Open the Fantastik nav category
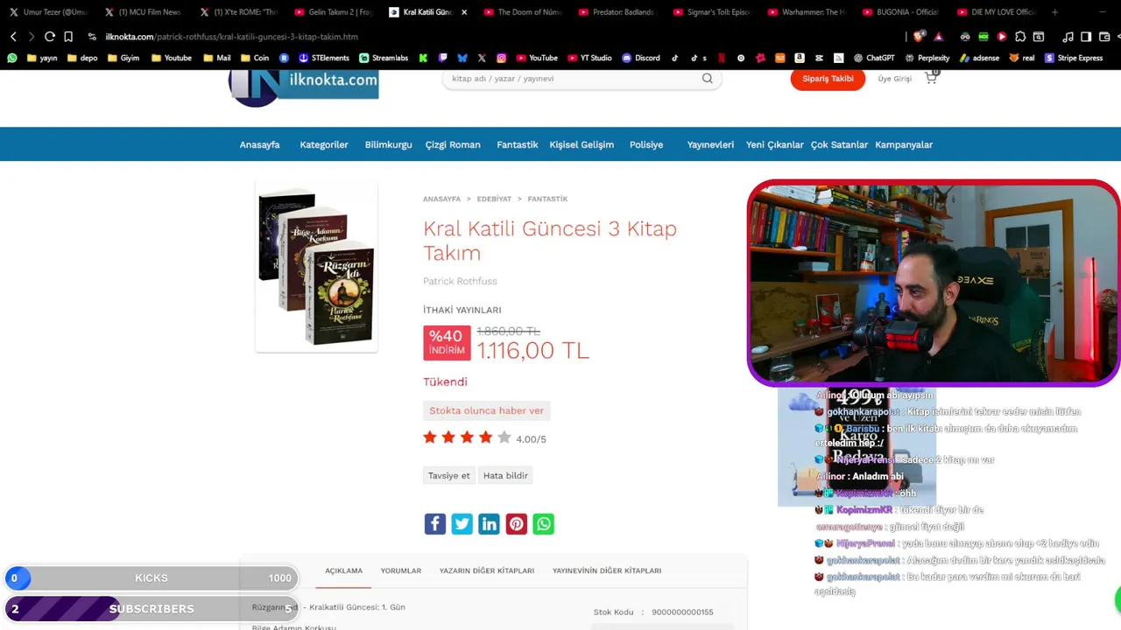1121x630 pixels. [518, 144]
